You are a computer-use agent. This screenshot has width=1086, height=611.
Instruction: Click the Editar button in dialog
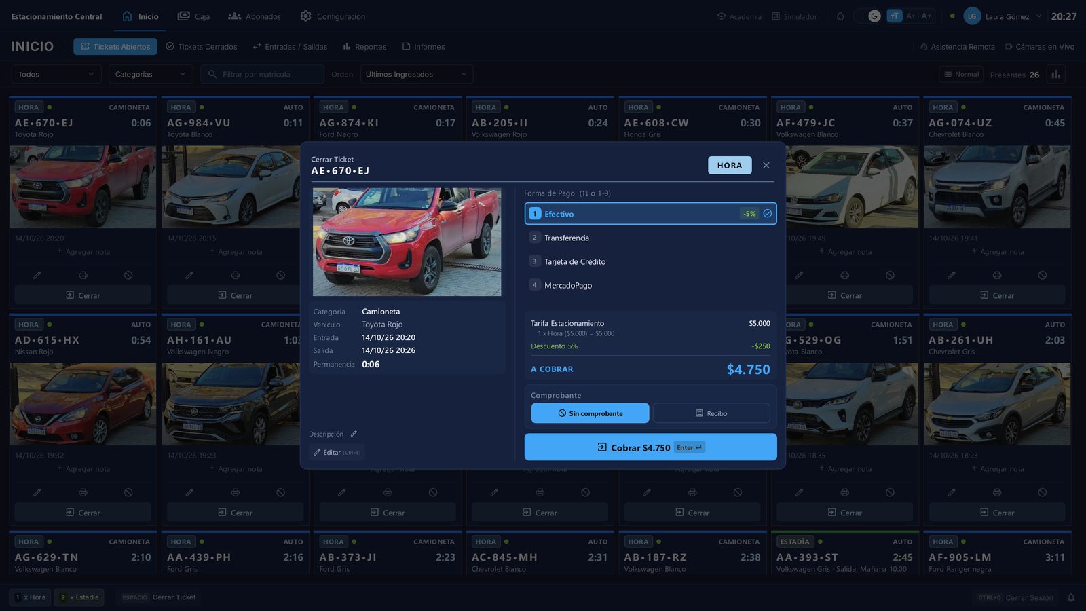337,452
